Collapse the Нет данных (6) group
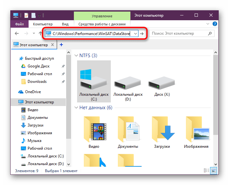 tap(76, 108)
